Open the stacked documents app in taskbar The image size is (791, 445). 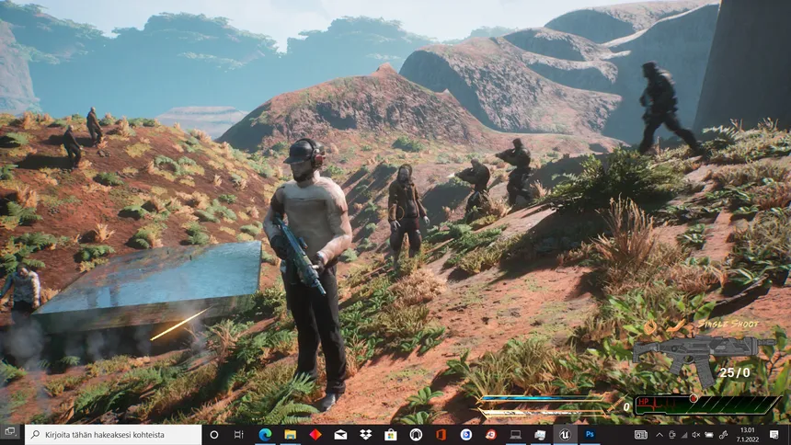(540, 434)
